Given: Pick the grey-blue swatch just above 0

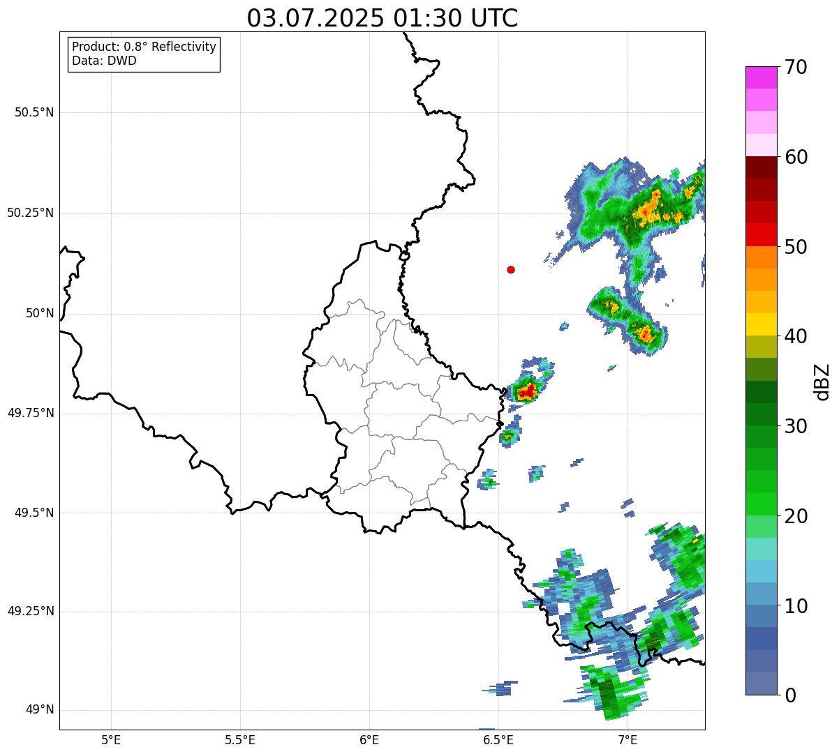Looking at the screenshot, I should (x=762, y=684).
